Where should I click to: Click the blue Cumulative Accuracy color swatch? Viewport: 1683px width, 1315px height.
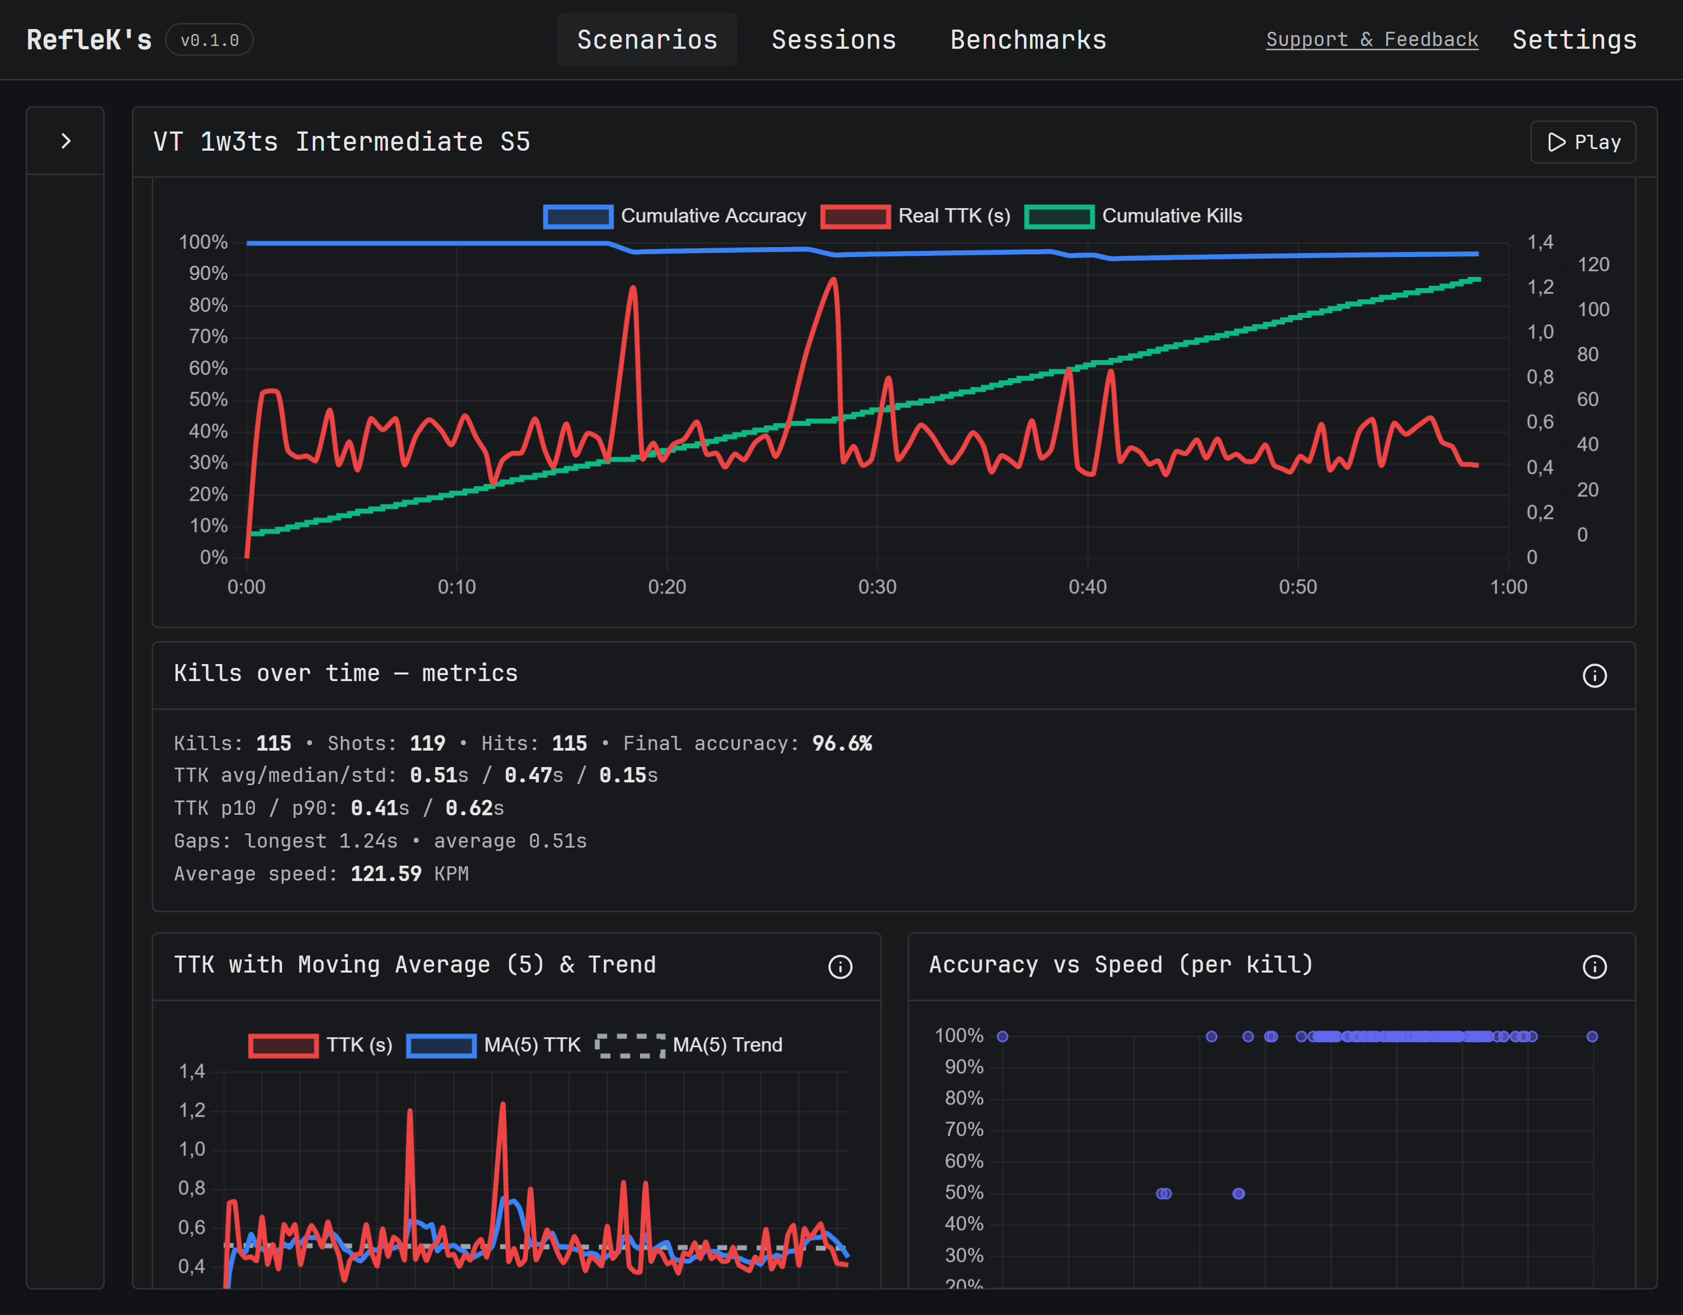click(x=578, y=216)
